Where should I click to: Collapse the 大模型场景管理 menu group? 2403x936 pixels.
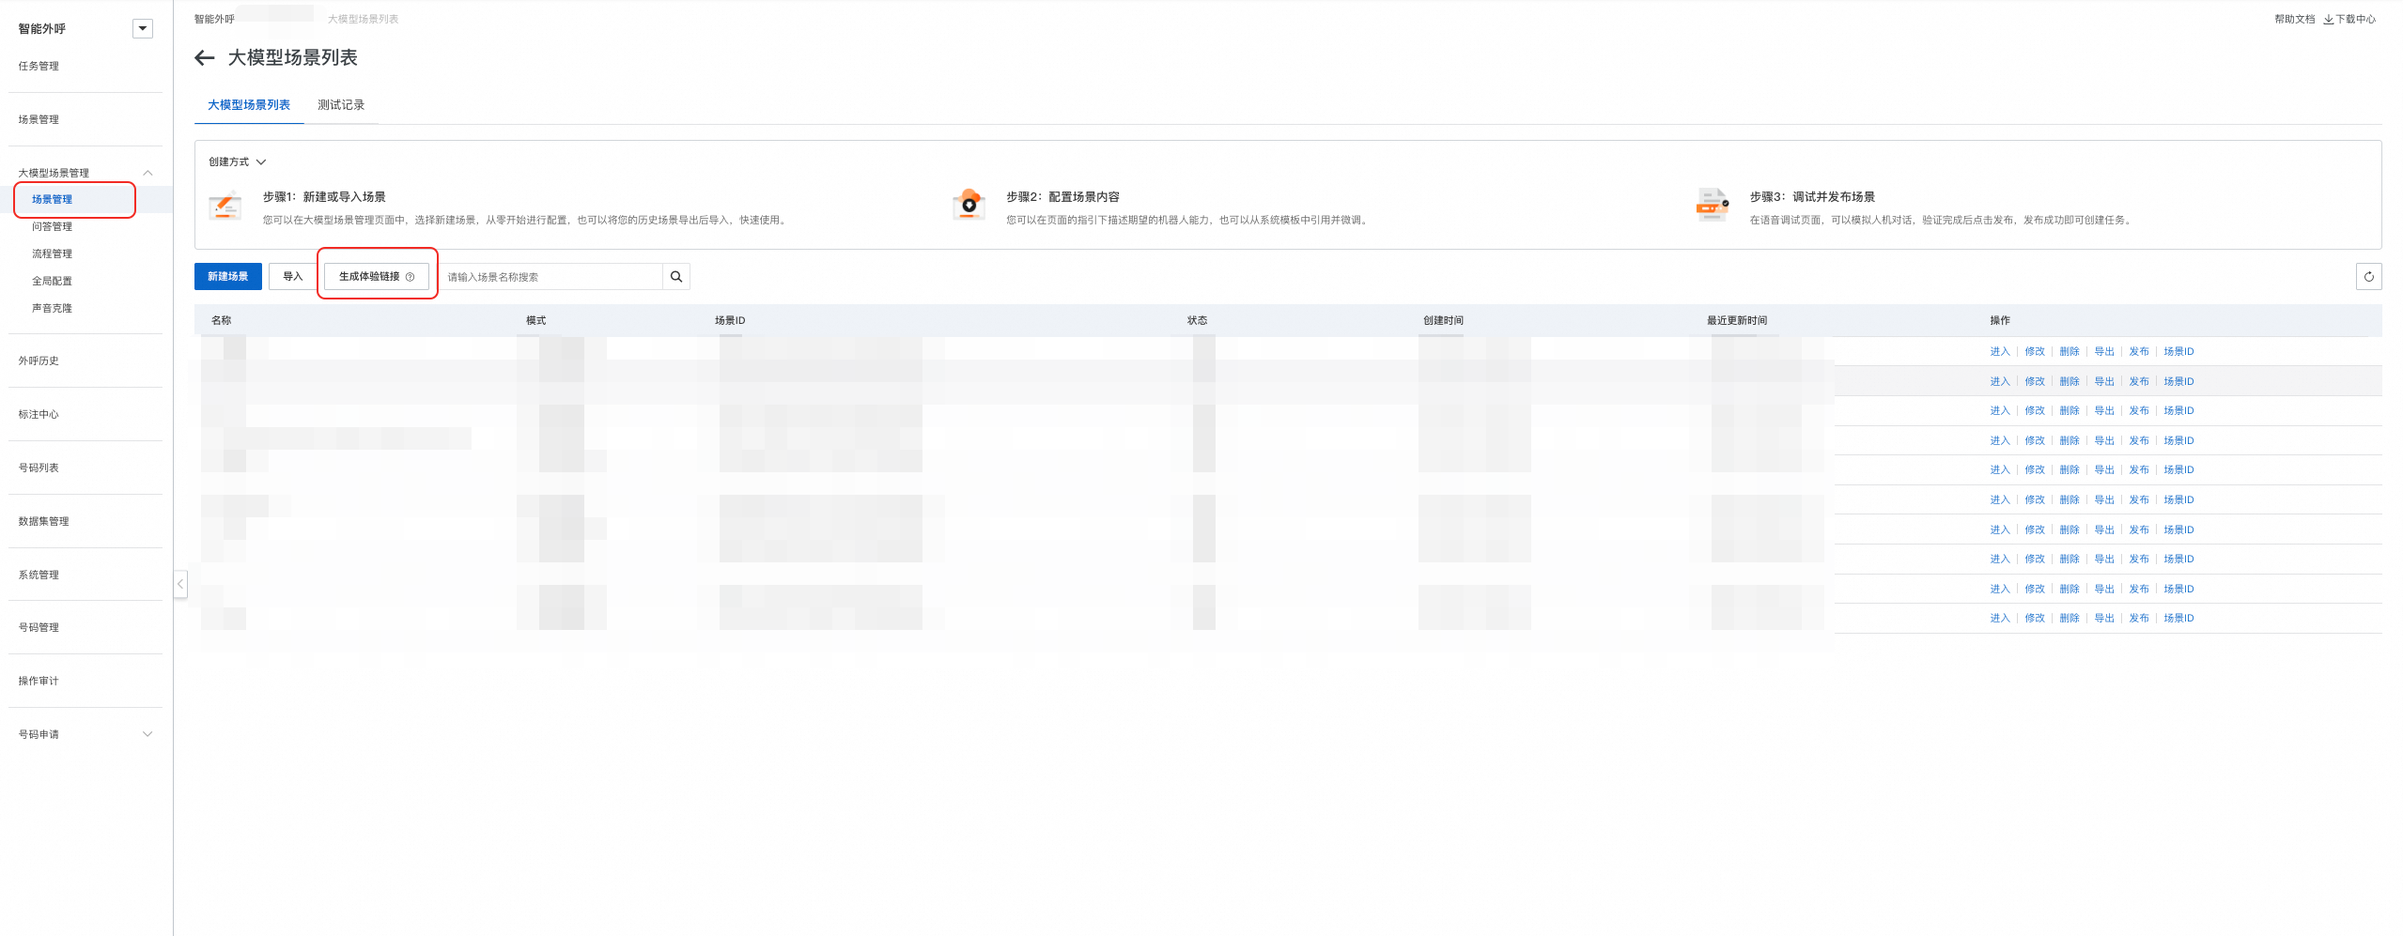[147, 173]
